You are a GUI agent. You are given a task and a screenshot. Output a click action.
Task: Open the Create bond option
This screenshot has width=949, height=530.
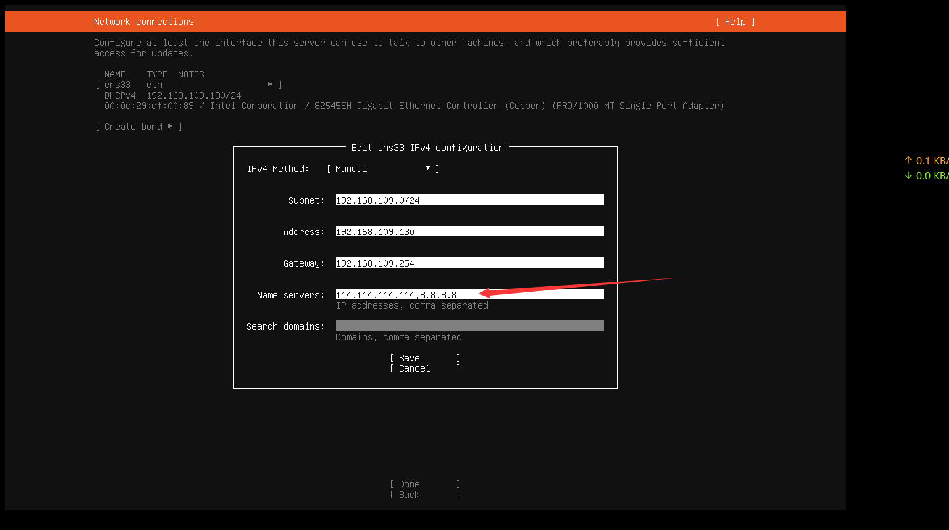[139, 127]
